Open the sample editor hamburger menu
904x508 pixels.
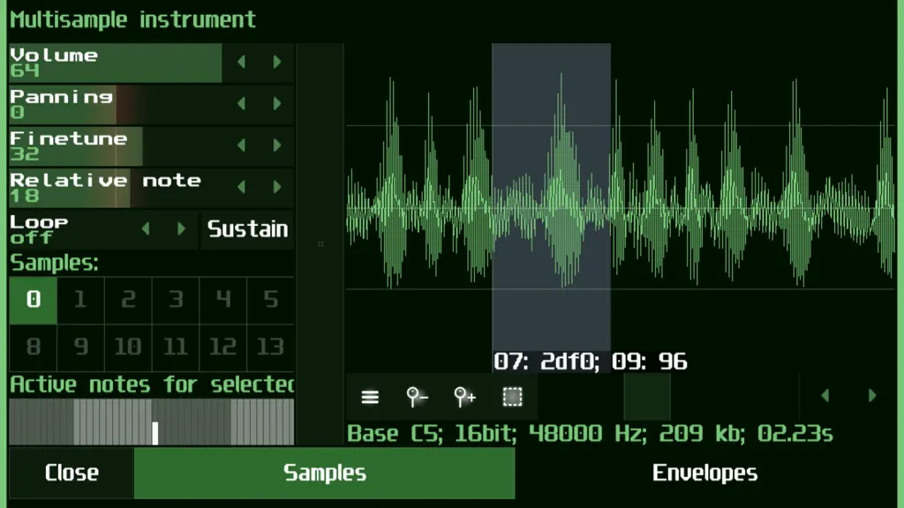(x=370, y=397)
